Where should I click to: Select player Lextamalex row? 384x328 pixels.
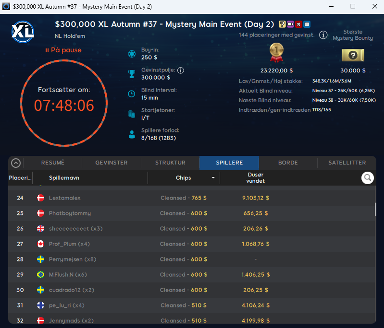(x=192, y=198)
